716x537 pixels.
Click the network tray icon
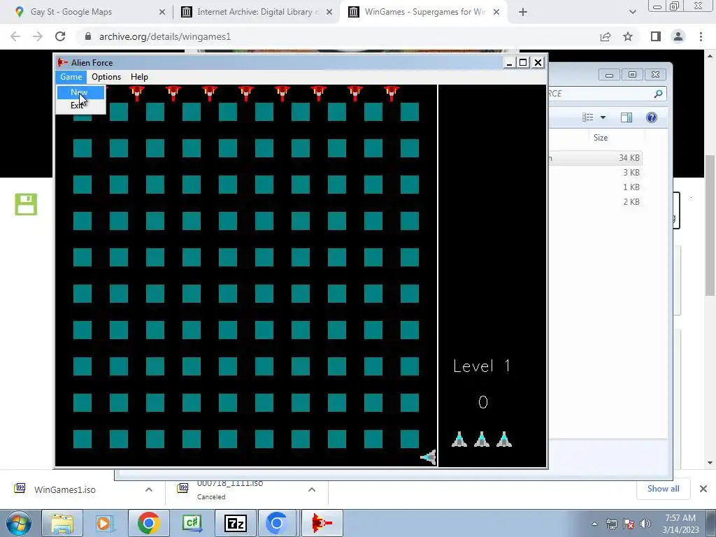point(611,524)
